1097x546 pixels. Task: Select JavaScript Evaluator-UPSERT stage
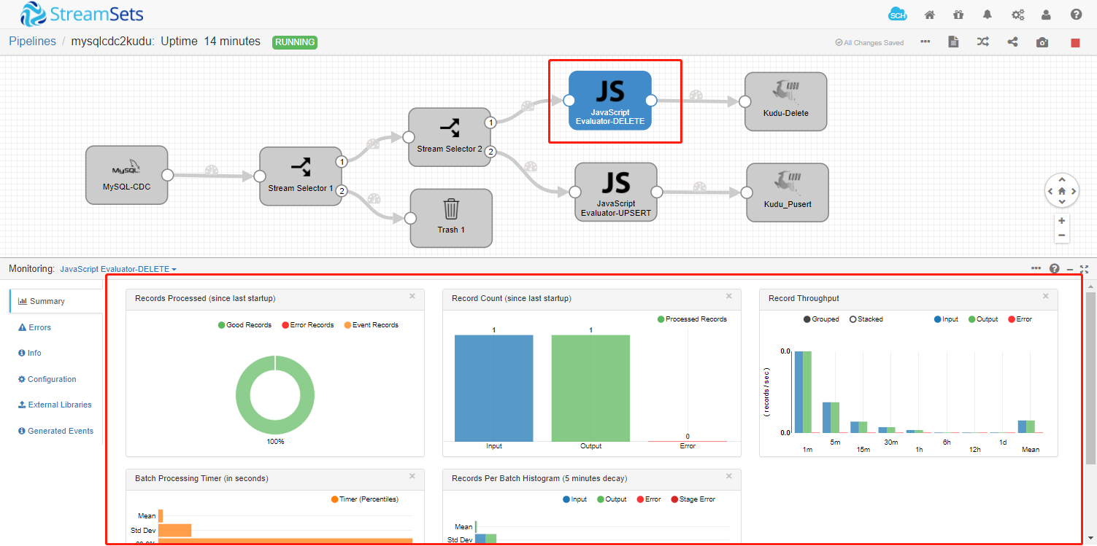click(616, 192)
